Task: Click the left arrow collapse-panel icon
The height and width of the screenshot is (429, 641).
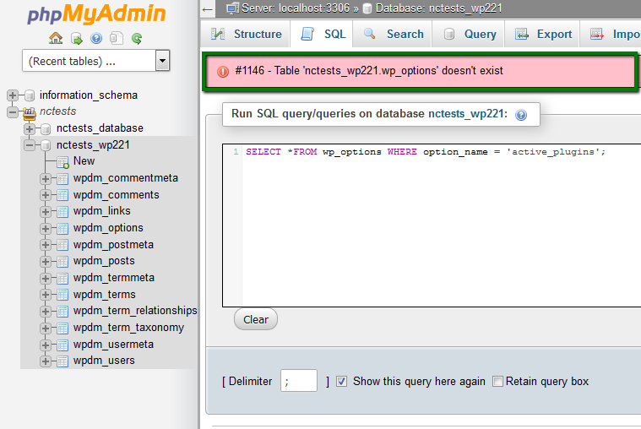Action: (x=208, y=9)
